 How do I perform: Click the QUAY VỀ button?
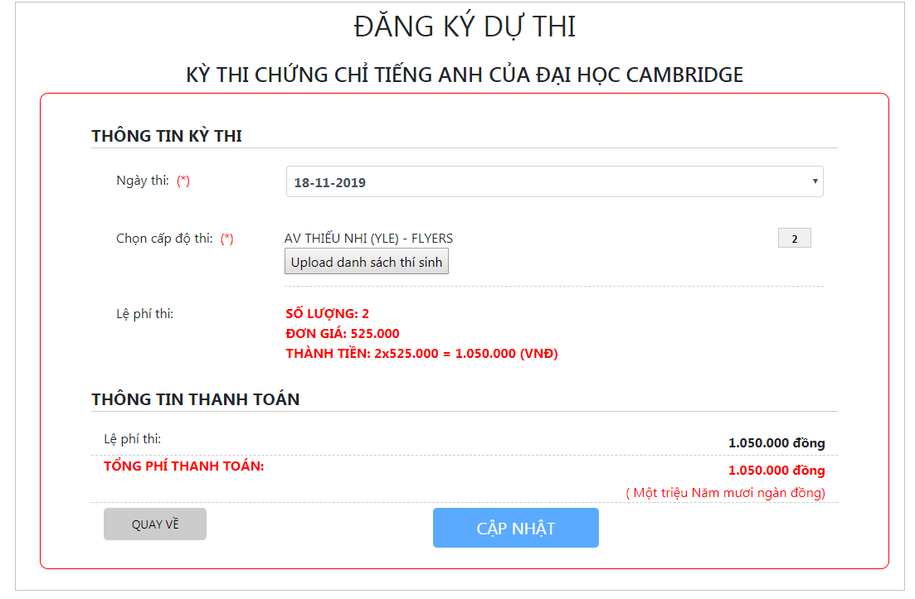click(155, 524)
